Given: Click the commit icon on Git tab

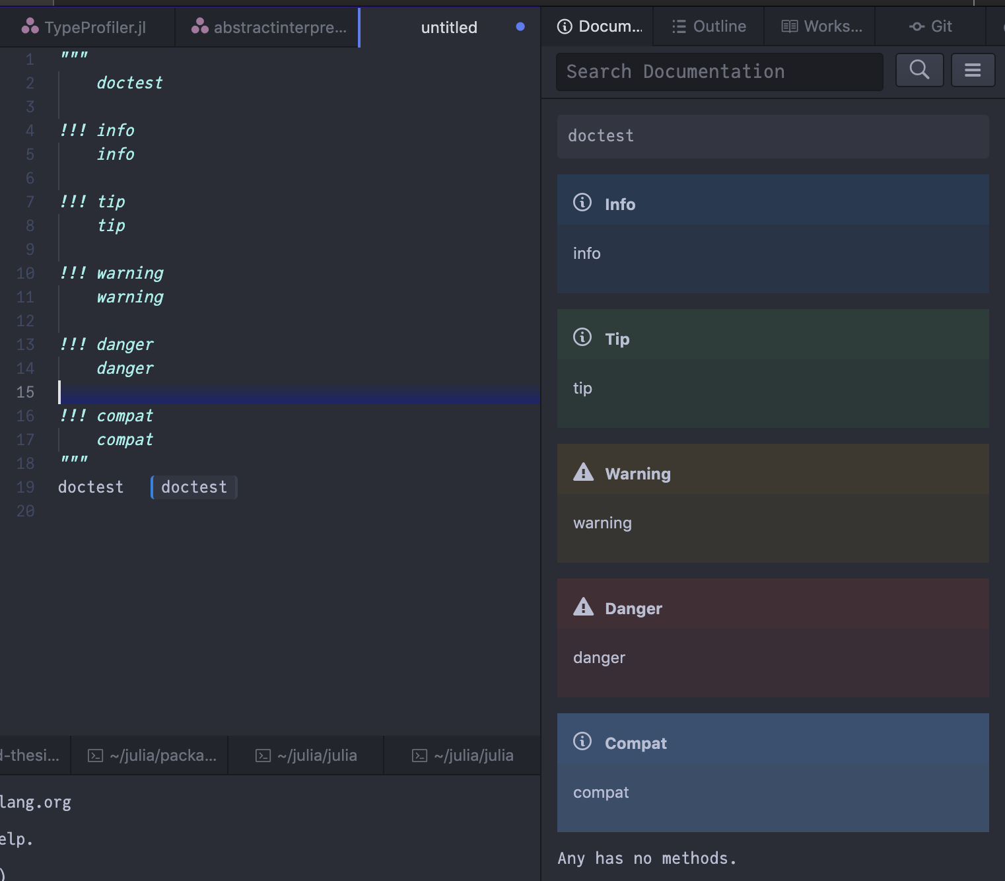Looking at the screenshot, I should tap(917, 27).
